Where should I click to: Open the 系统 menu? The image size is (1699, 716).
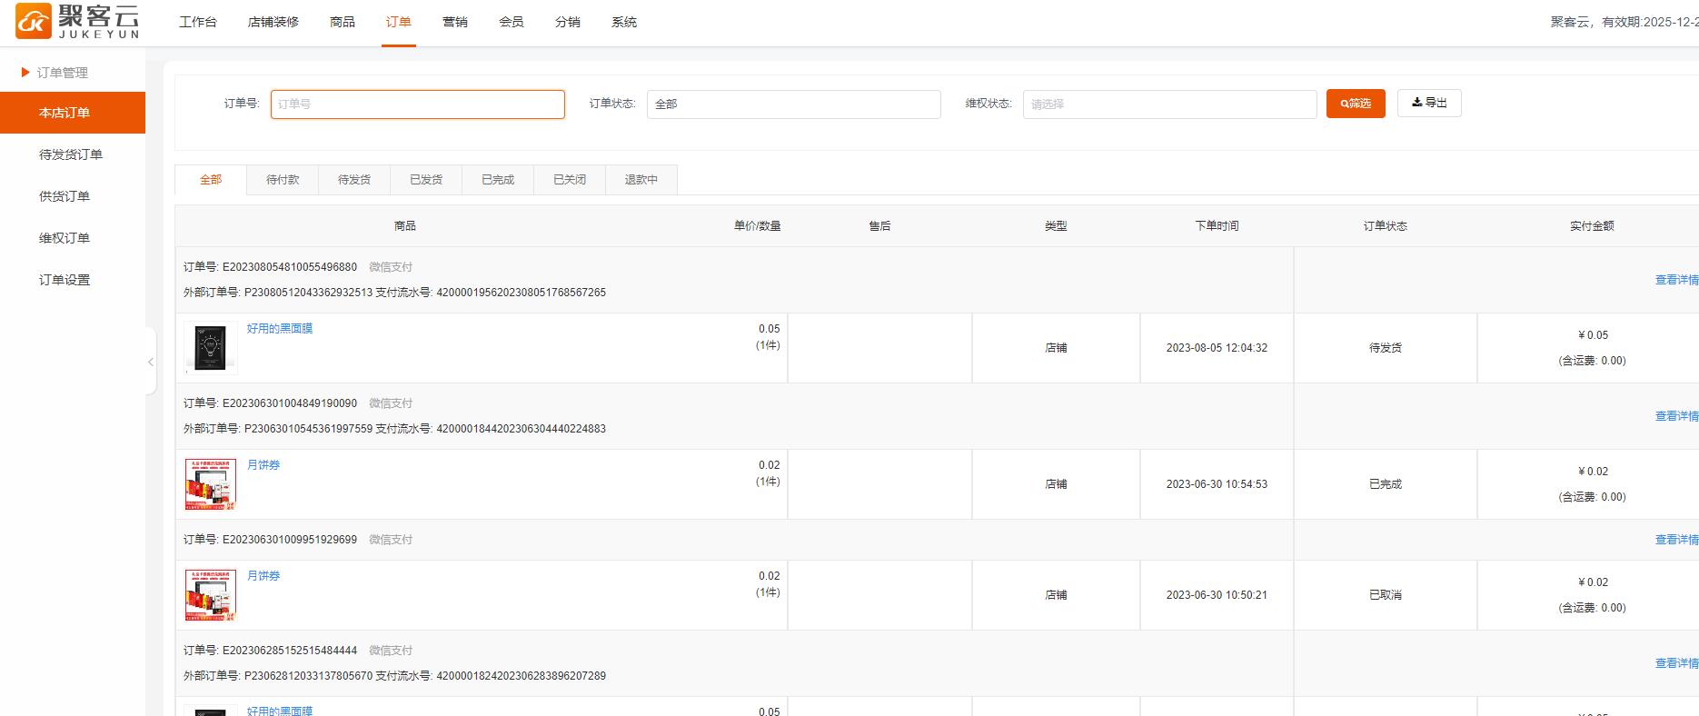[624, 22]
